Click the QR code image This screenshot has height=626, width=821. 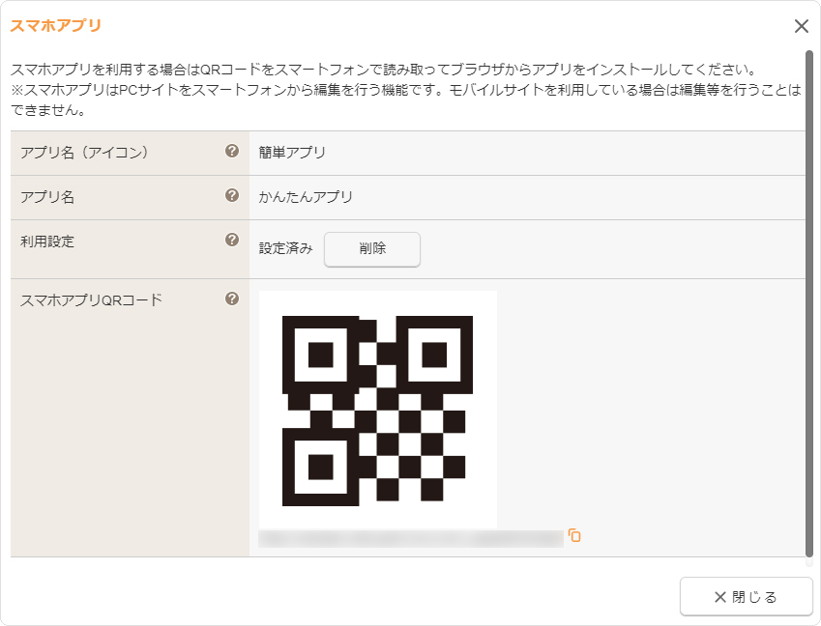click(x=377, y=410)
